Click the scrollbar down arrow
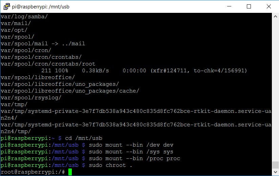The width and height of the screenshot is (279, 176). coord(275,172)
